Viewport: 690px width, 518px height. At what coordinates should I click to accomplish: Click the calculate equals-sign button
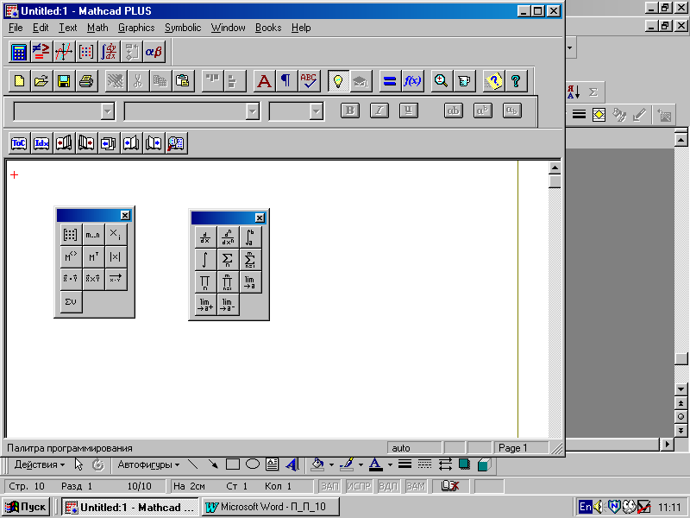[x=390, y=81]
